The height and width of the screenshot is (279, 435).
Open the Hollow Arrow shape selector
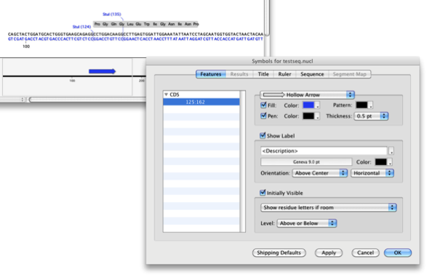pyautogui.click(x=308, y=94)
